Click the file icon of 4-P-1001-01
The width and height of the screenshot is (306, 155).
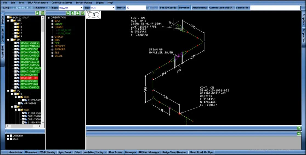click(x=22, y=103)
